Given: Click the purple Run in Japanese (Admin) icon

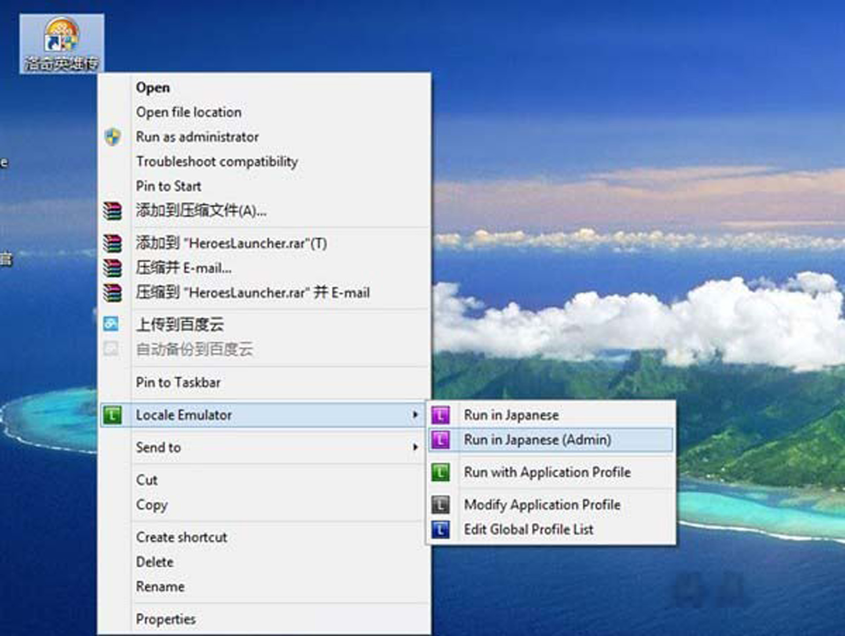Looking at the screenshot, I should (441, 439).
